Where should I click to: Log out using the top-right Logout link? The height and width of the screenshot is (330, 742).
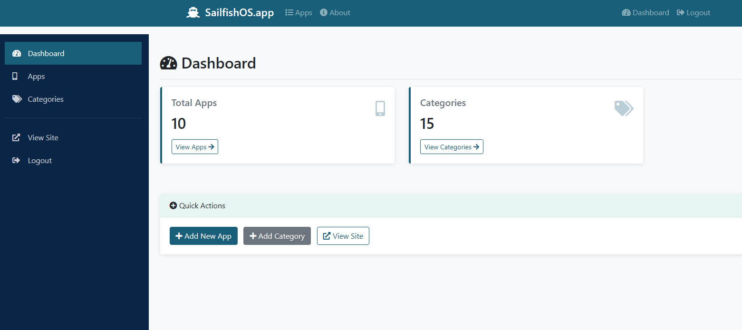click(694, 13)
